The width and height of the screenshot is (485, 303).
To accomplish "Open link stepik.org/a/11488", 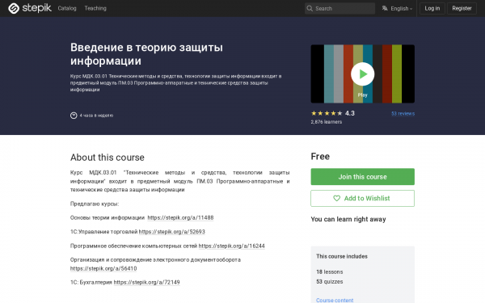I will tap(180, 217).
